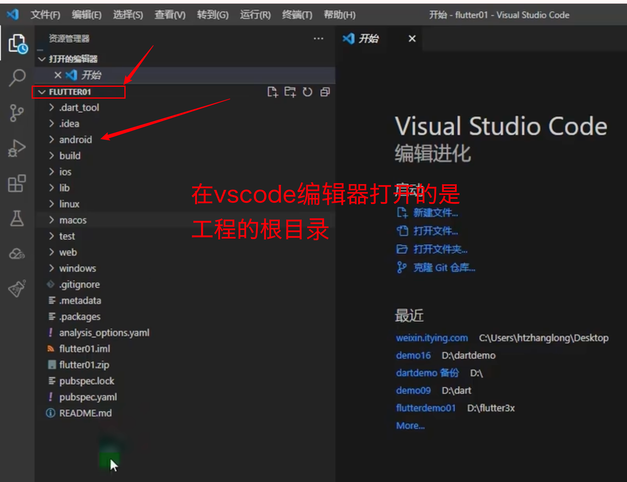Open the Explorer activity bar icon

[x=18, y=44]
